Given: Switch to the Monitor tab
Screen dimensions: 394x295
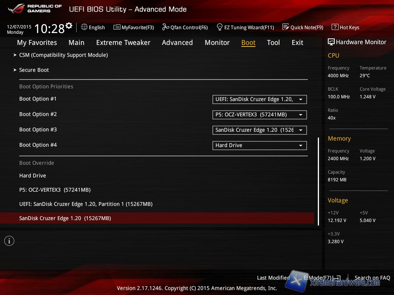Looking at the screenshot, I should [217, 43].
